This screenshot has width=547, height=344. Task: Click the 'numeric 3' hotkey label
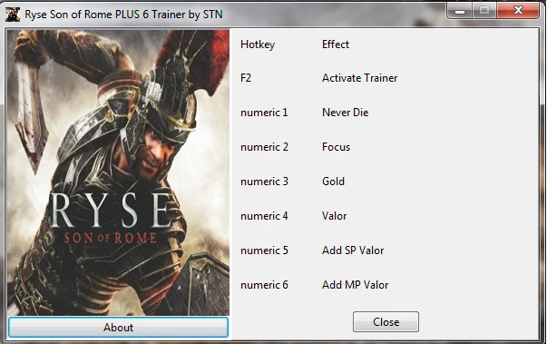pos(264,182)
